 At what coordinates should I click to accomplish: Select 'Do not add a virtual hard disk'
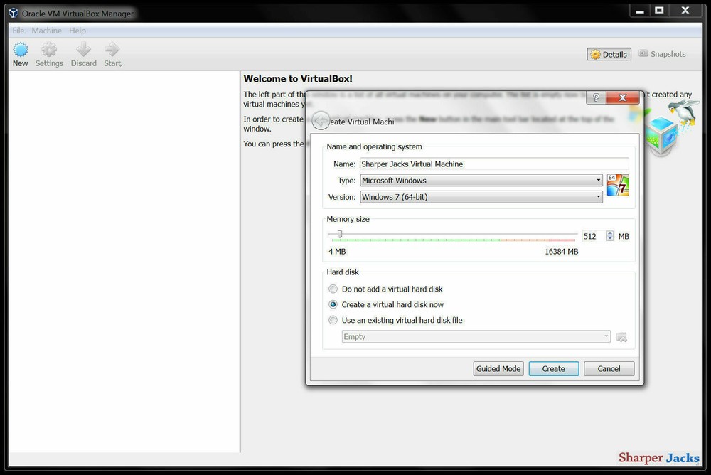tap(333, 289)
